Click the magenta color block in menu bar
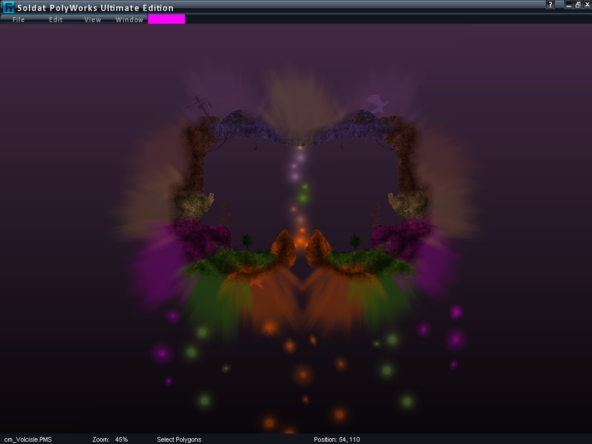Screen dimensions: 592x444 tap(166, 19)
